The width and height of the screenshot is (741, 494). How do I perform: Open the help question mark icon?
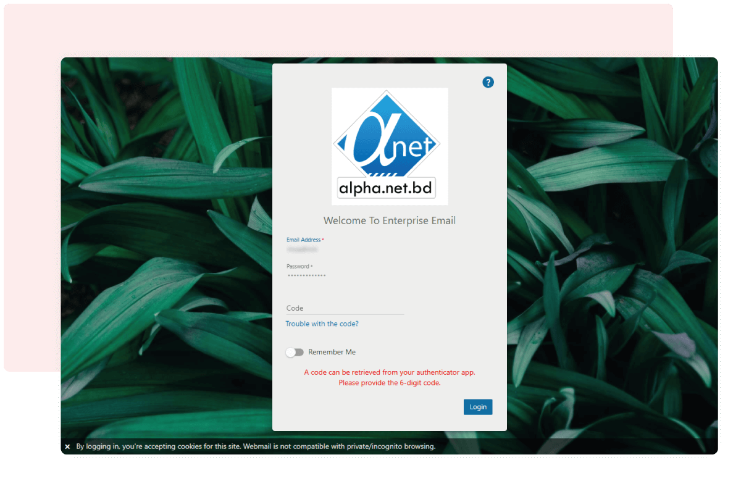pyautogui.click(x=488, y=82)
